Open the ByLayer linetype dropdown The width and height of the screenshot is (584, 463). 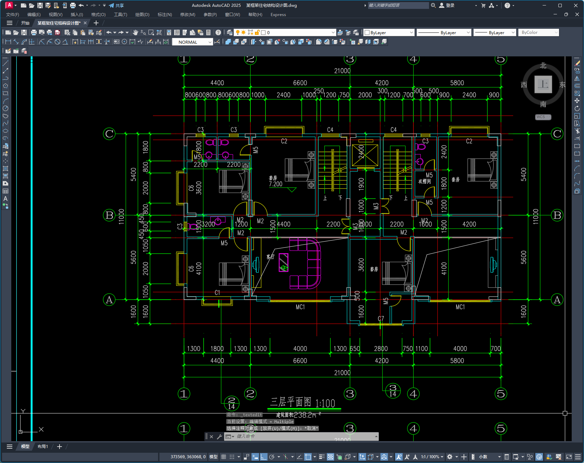[444, 32]
